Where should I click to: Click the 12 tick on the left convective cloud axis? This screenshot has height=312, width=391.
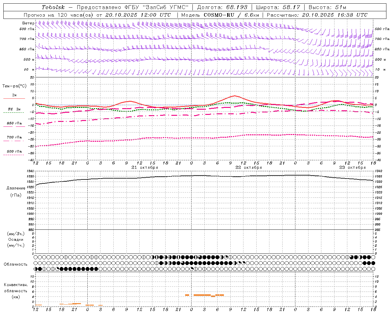tap(32, 276)
